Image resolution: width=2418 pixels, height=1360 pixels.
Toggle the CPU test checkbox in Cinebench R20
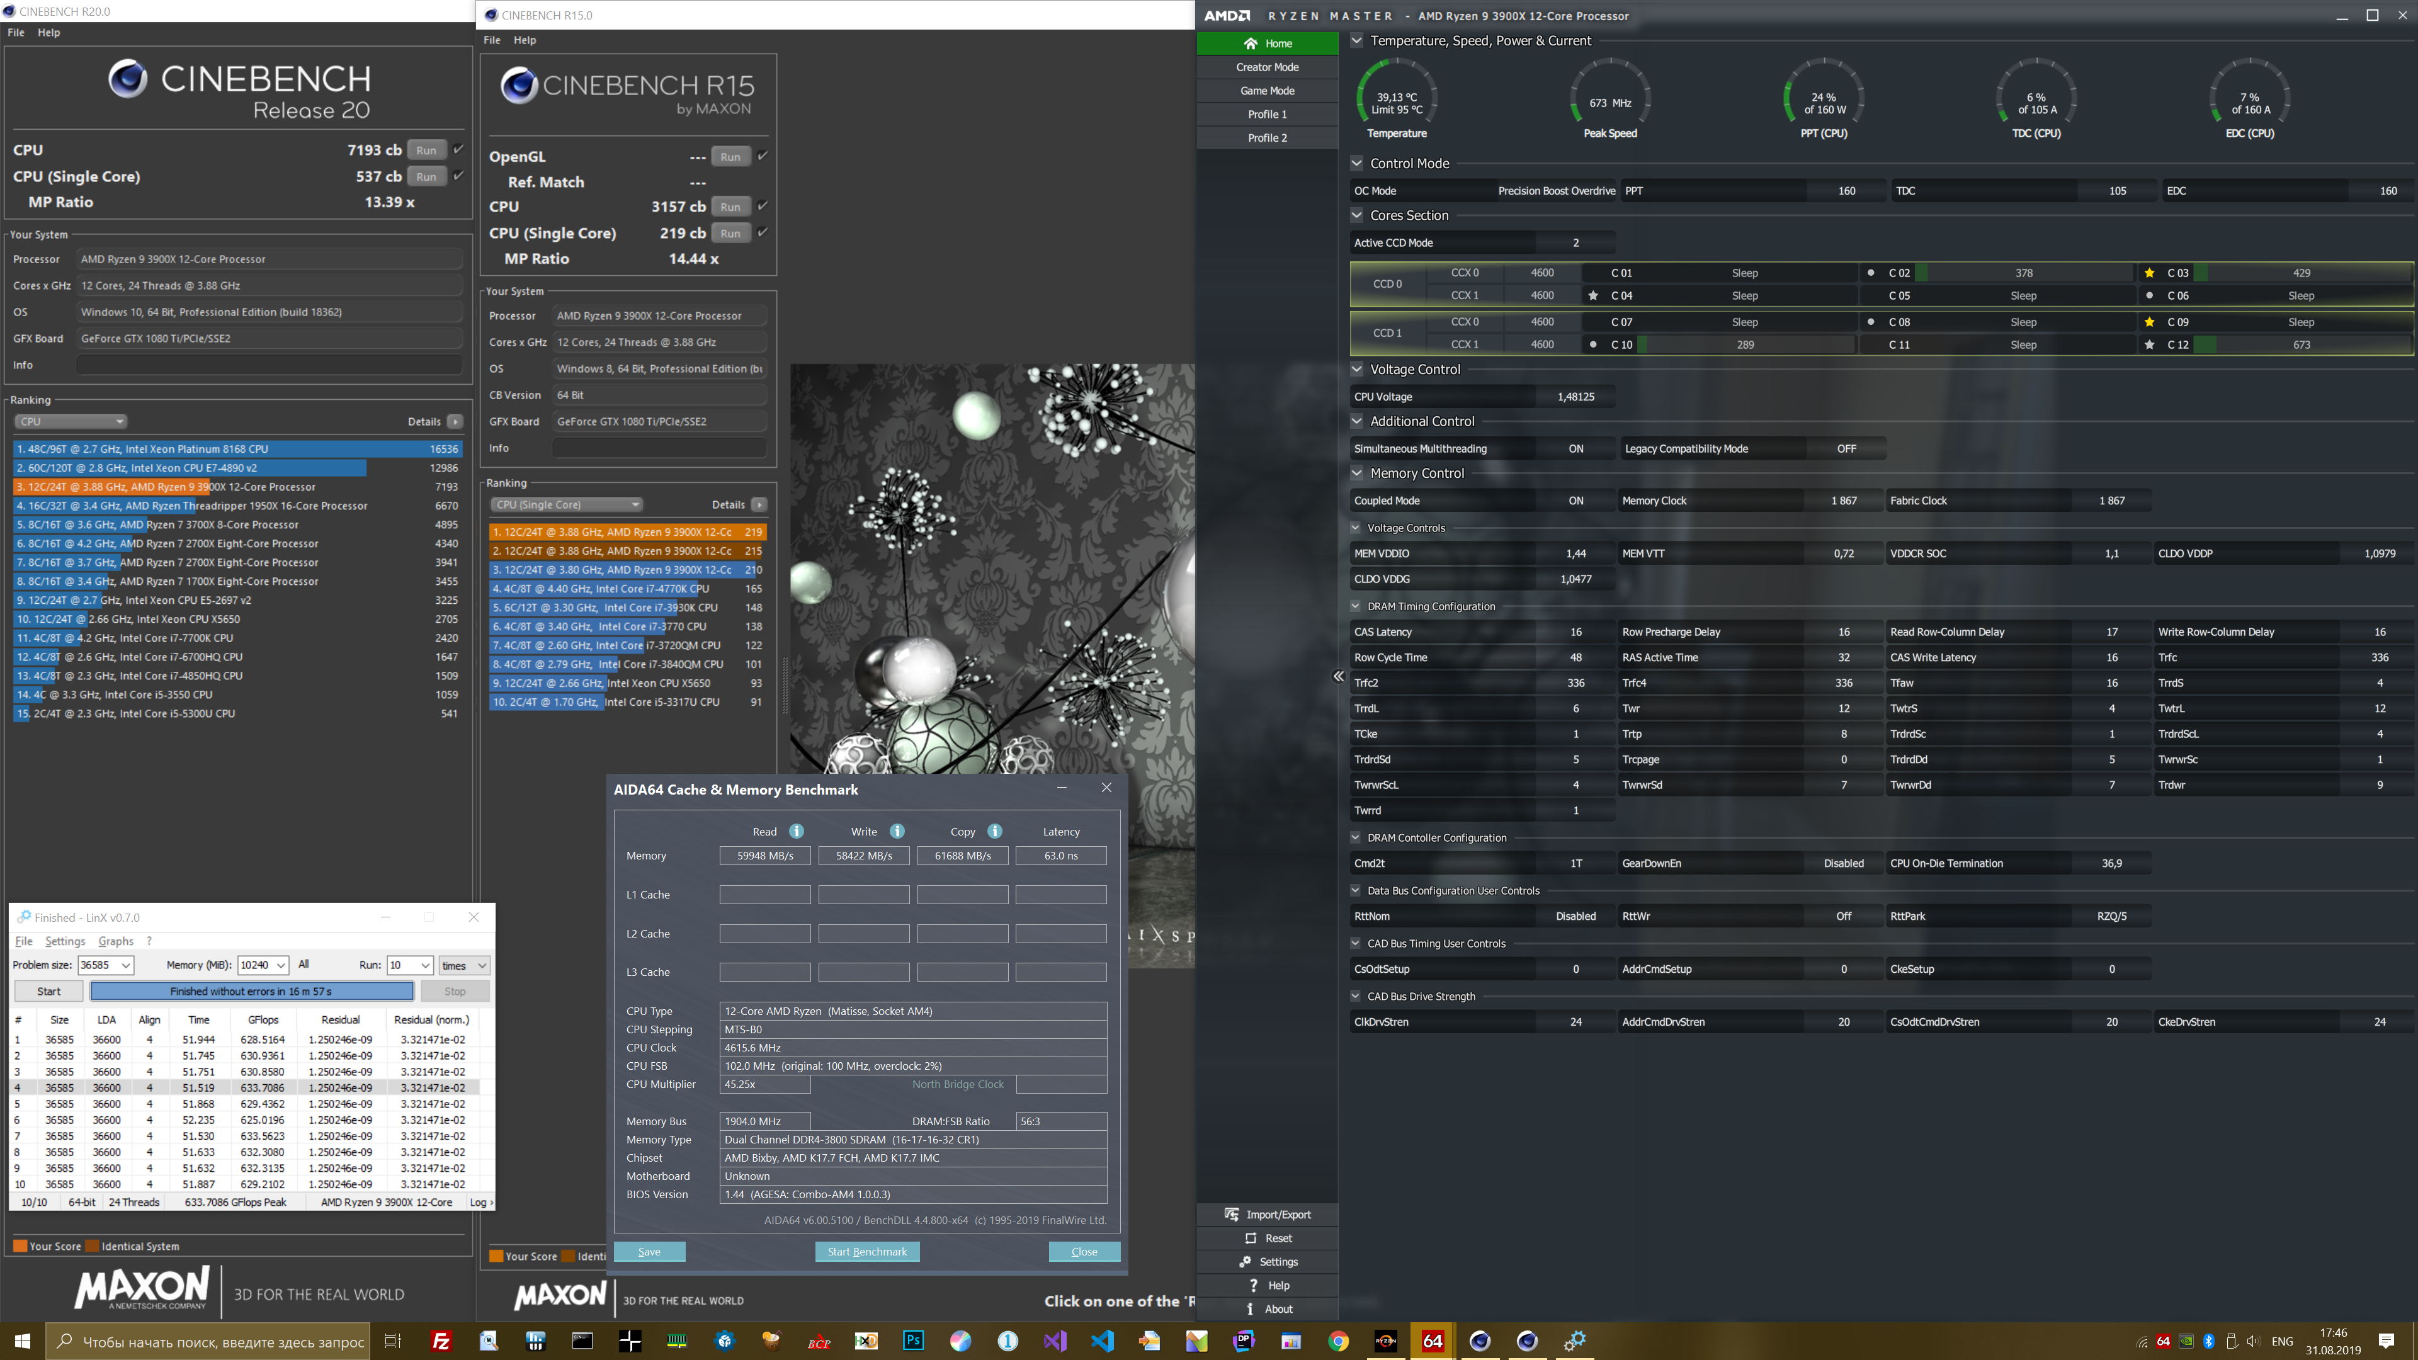(x=458, y=149)
